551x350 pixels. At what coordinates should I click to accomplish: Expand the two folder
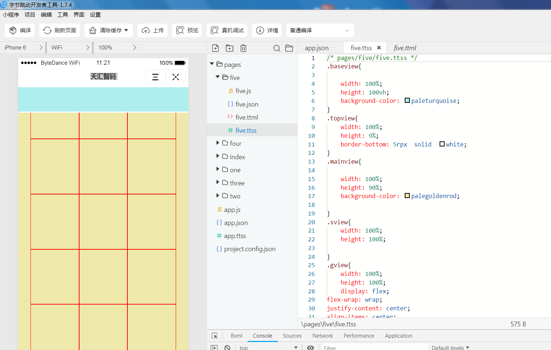tap(218, 196)
